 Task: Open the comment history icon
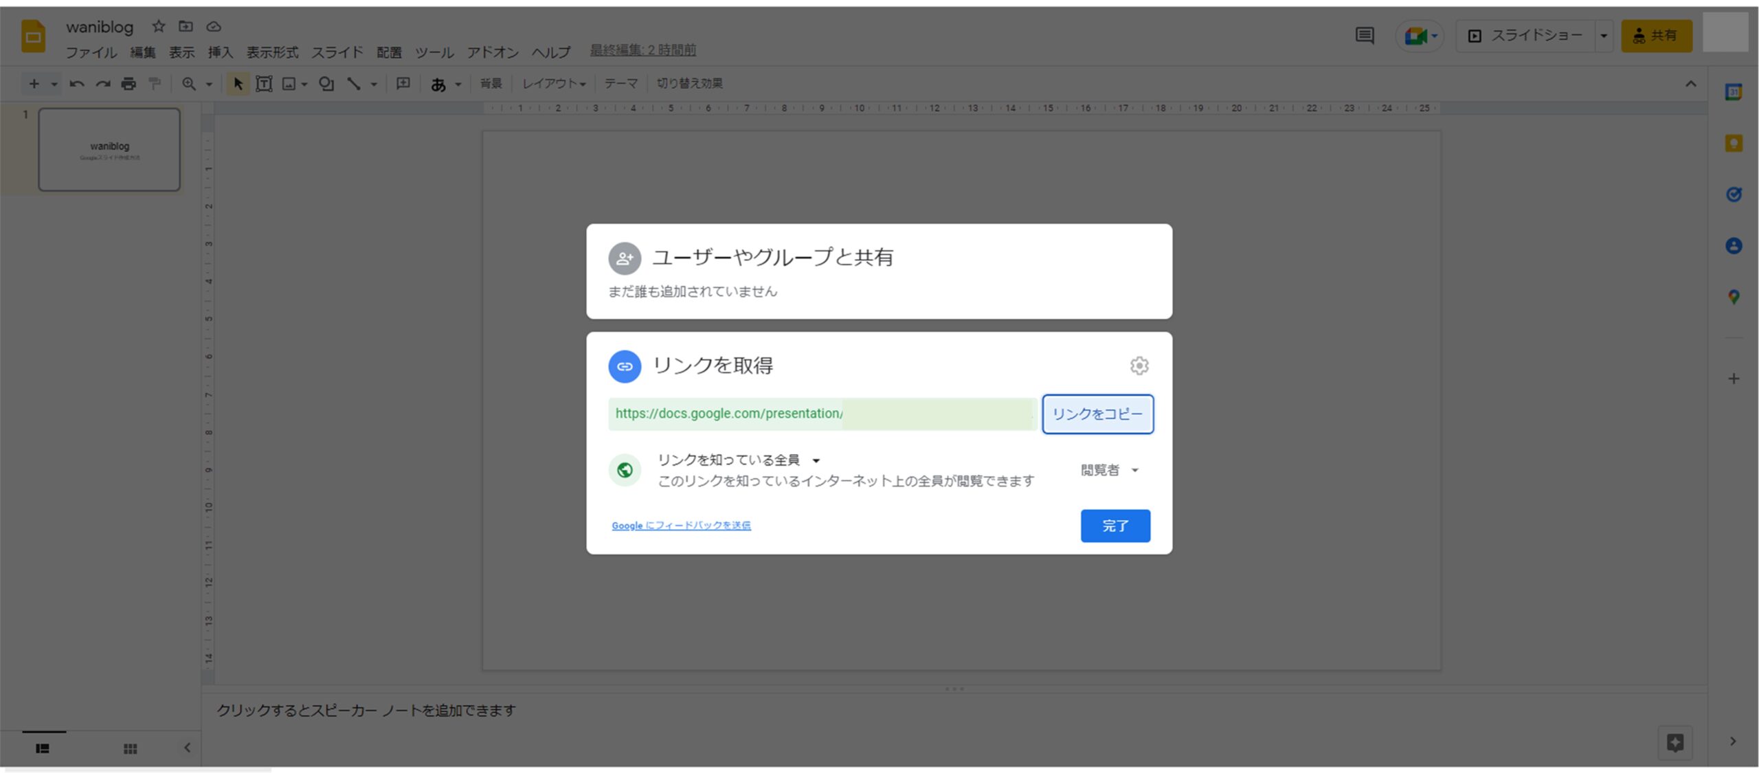click(x=1365, y=35)
